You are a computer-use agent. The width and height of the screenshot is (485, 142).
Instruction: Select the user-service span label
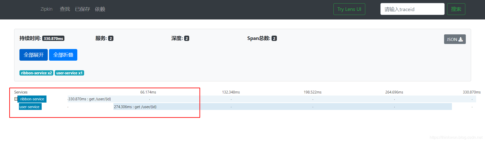[x=30, y=107]
